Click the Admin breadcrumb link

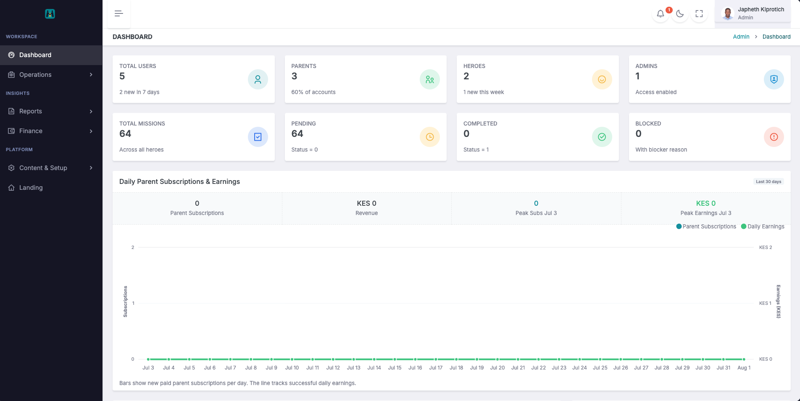(741, 37)
